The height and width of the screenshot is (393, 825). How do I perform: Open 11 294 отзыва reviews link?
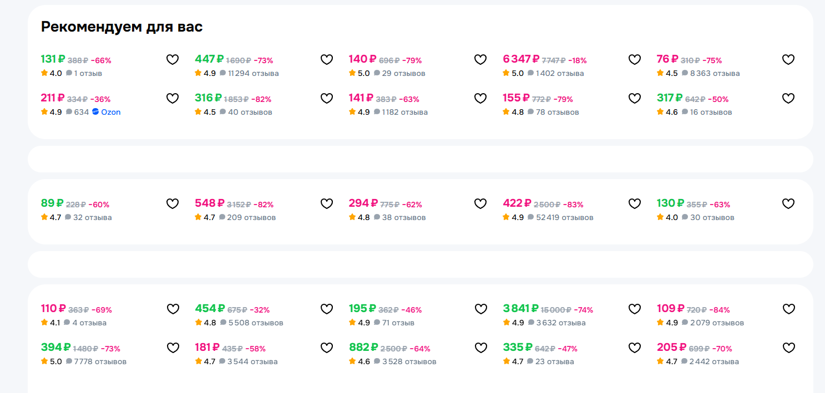249,73
